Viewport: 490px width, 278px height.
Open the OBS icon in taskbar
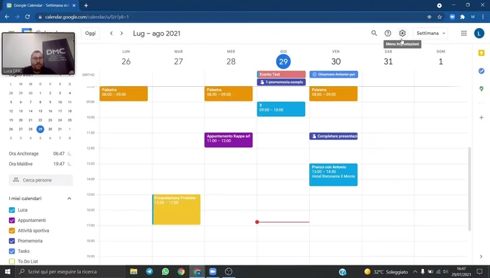[229, 272]
